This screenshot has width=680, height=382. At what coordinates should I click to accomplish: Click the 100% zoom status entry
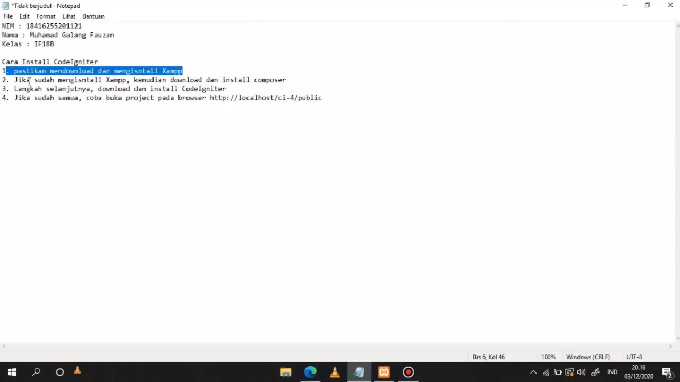coord(548,357)
